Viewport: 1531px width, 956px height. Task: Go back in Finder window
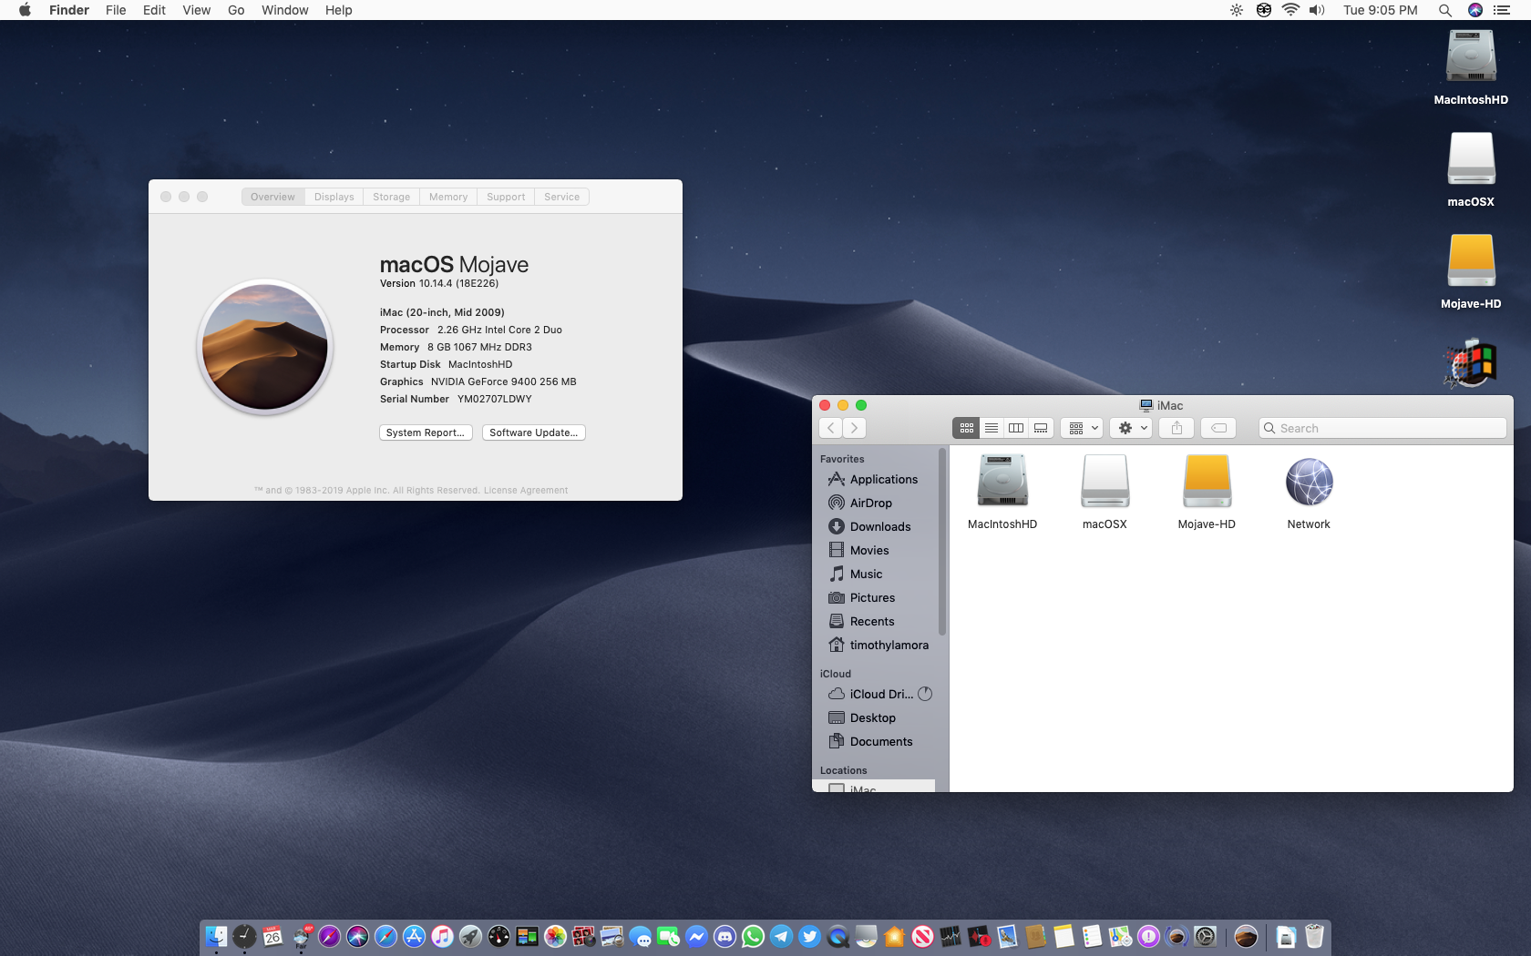831,428
